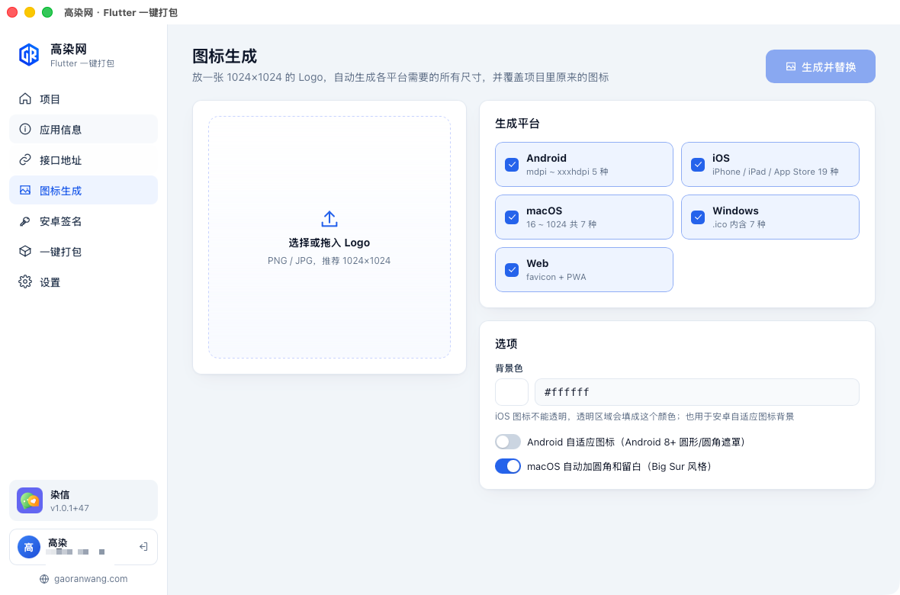Click the home icon beside 项目

25,98
